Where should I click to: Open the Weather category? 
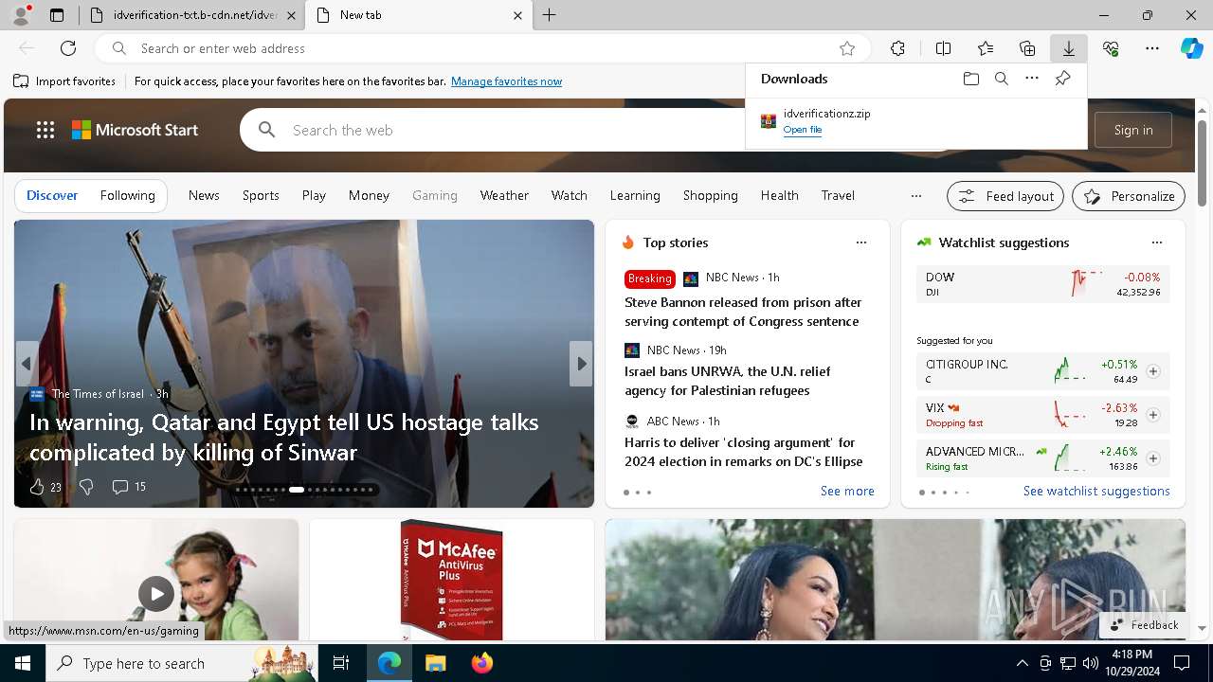pos(504,195)
